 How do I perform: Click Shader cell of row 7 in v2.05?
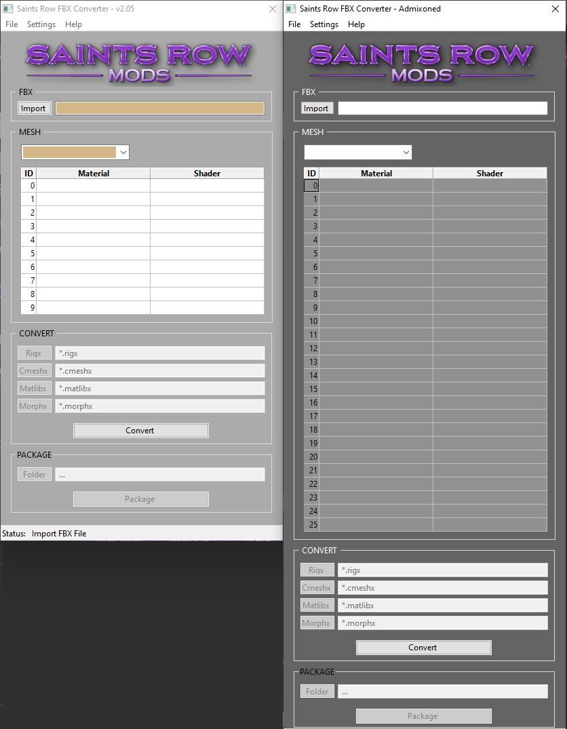click(x=207, y=280)
